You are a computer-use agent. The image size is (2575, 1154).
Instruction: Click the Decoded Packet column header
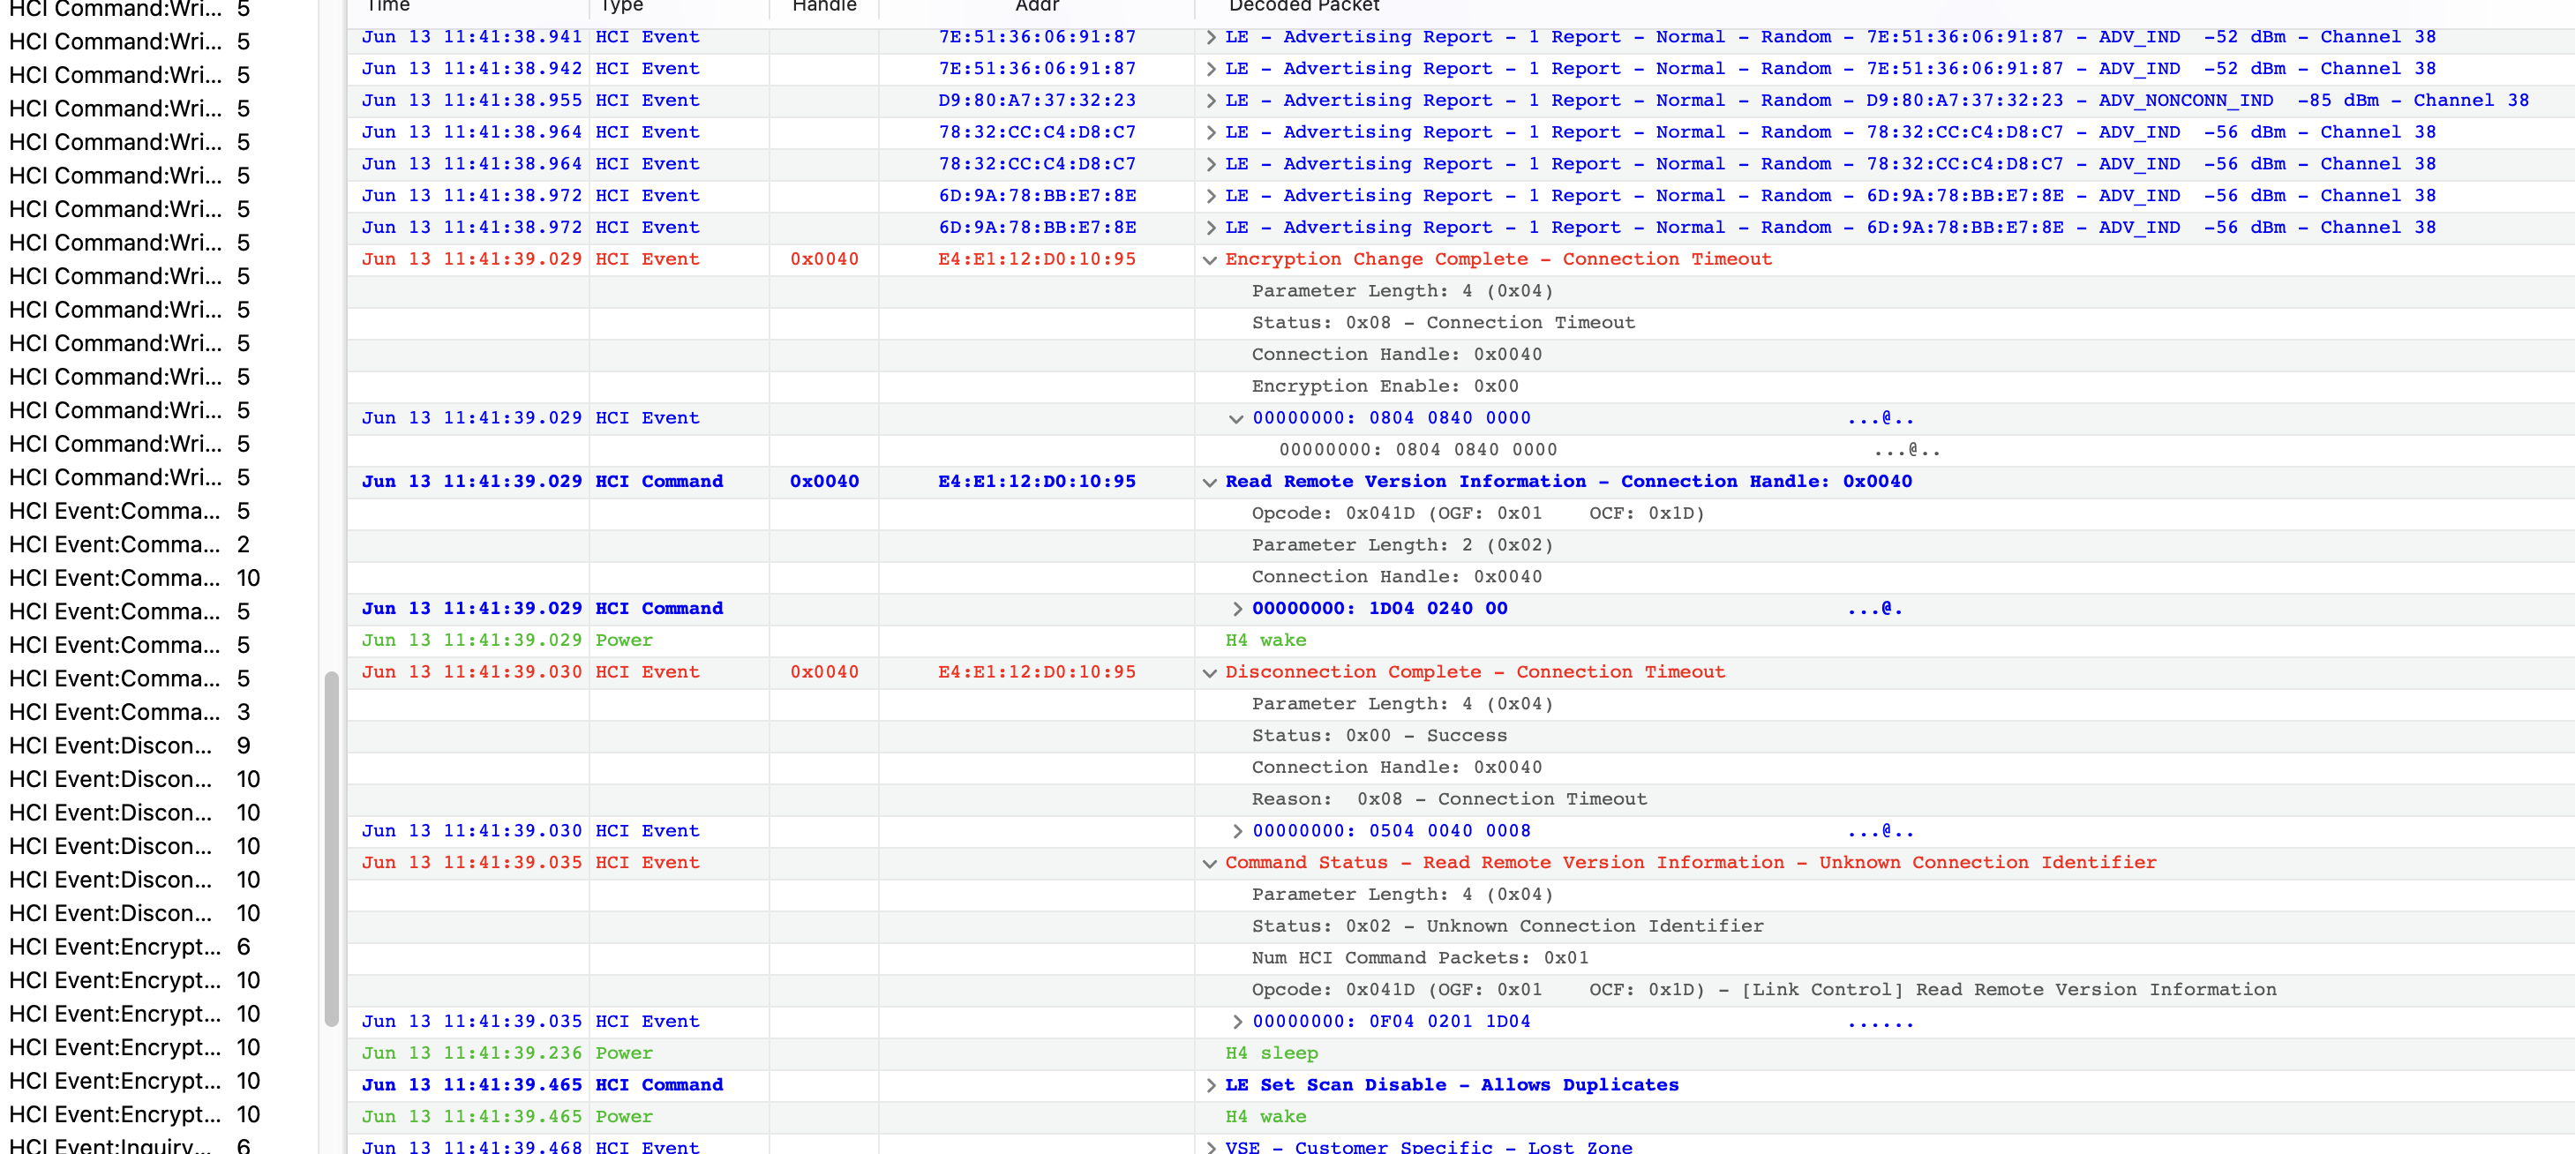pos(1303,6)
